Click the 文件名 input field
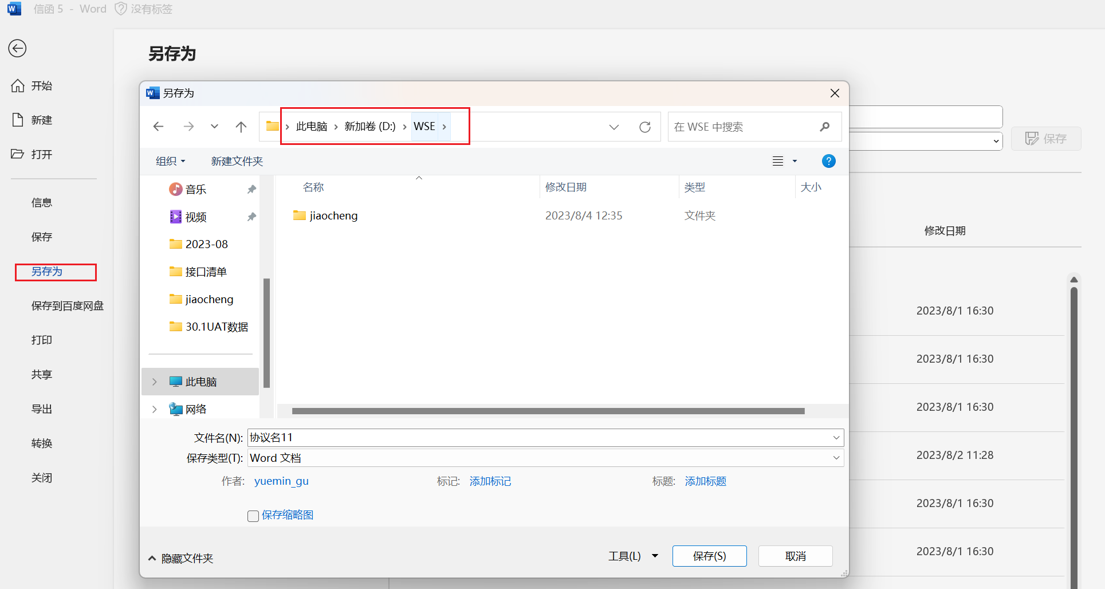This screenshot has height=589, width=1105. point(540,438)
